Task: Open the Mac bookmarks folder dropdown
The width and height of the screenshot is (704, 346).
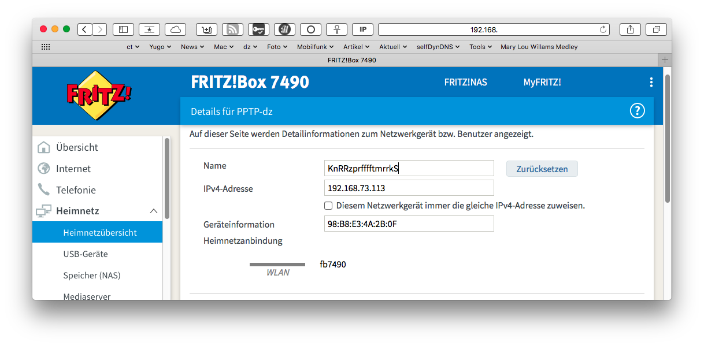Action: coord(224,47)
